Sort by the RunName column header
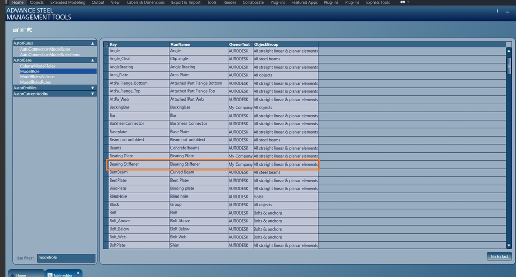Image resolution: width=516 pixels, height=277 pixels. point(198,44)
